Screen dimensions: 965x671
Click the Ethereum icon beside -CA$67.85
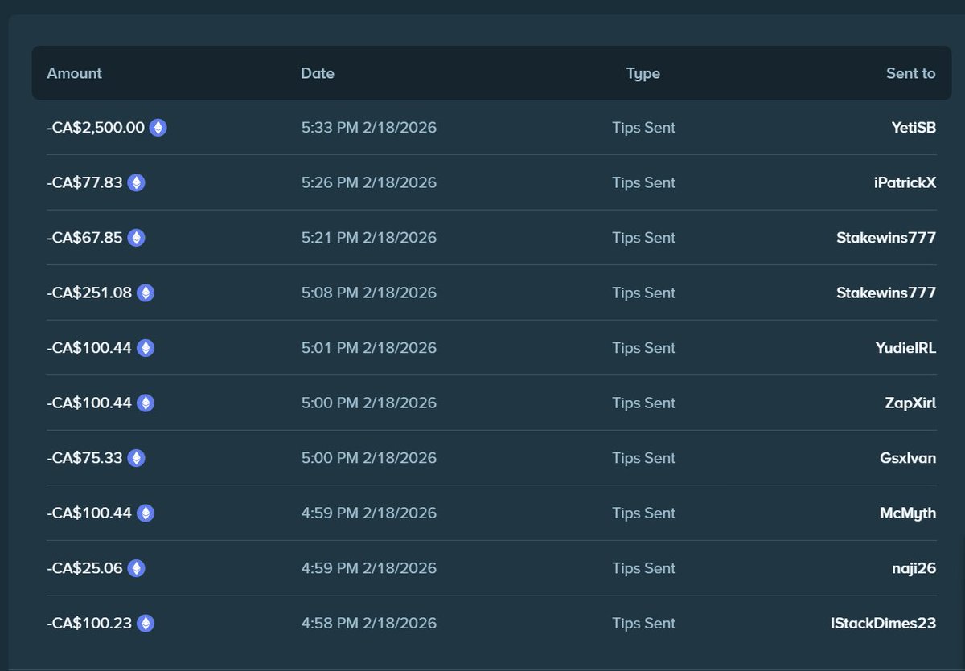click(x=137, y=238)
